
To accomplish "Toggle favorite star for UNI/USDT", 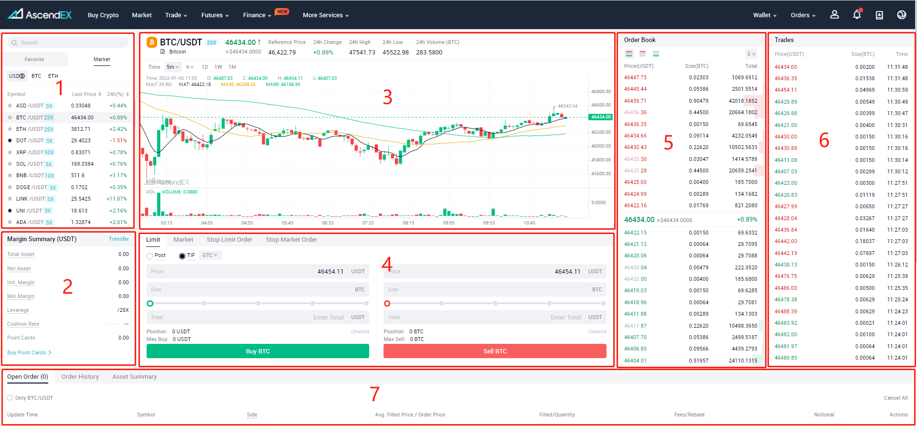I will click(x=10, y=211).
